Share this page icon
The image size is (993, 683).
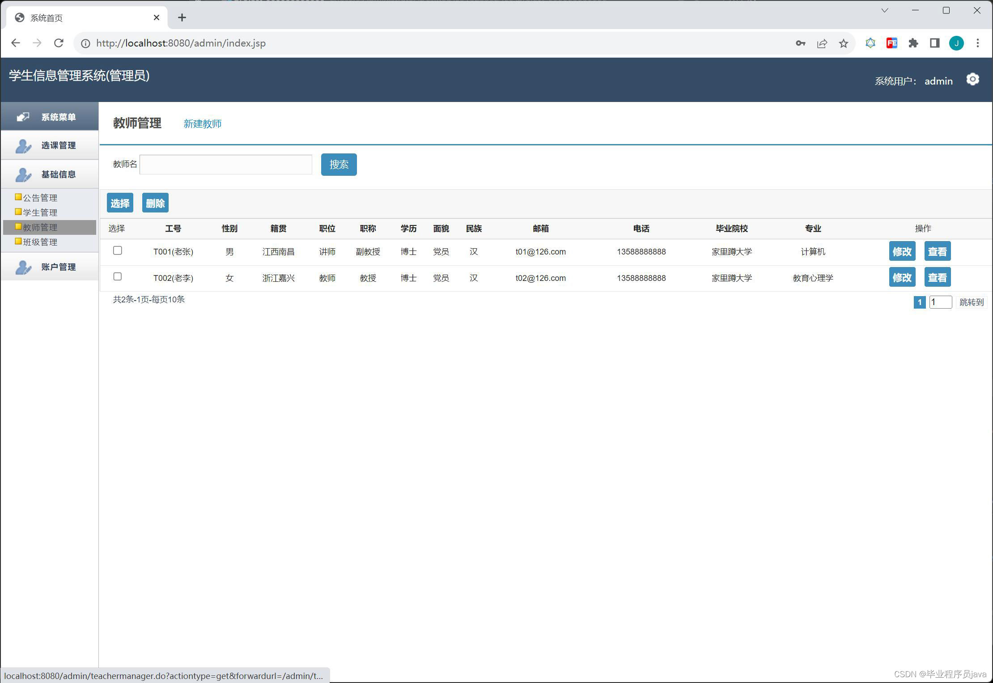[x=822, y=43]
